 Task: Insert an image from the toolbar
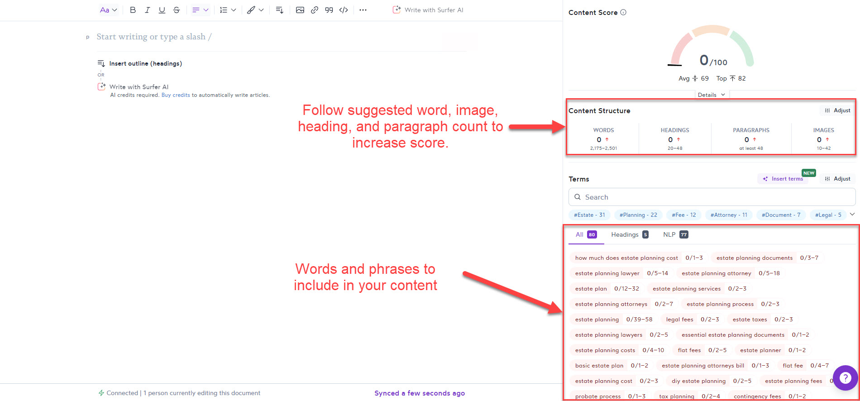point(300,10)
